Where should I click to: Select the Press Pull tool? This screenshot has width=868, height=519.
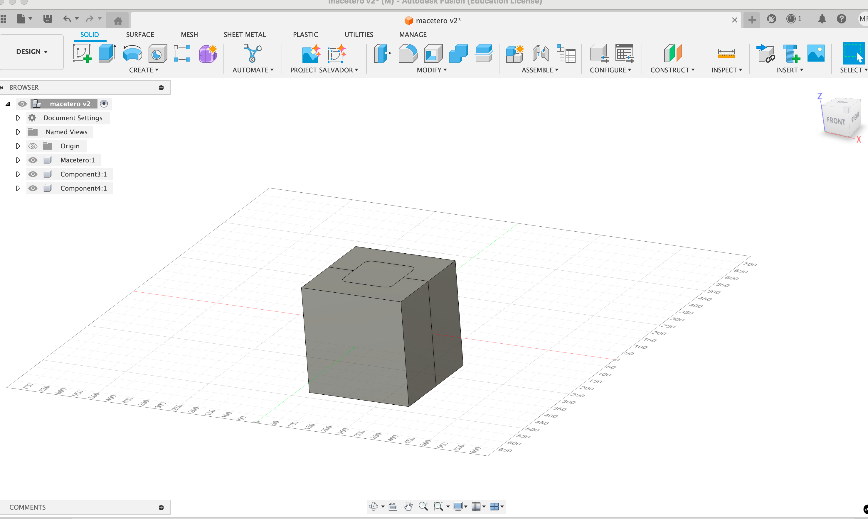[x=382, y=53]
